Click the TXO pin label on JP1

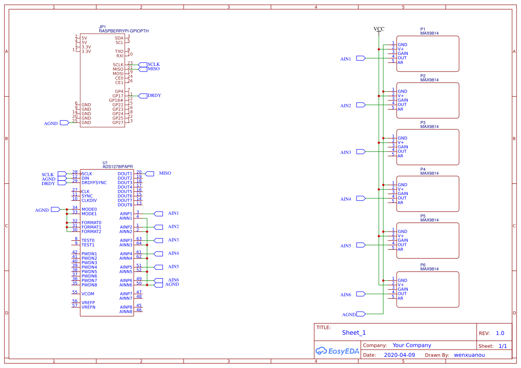click(x=119, y=52)
